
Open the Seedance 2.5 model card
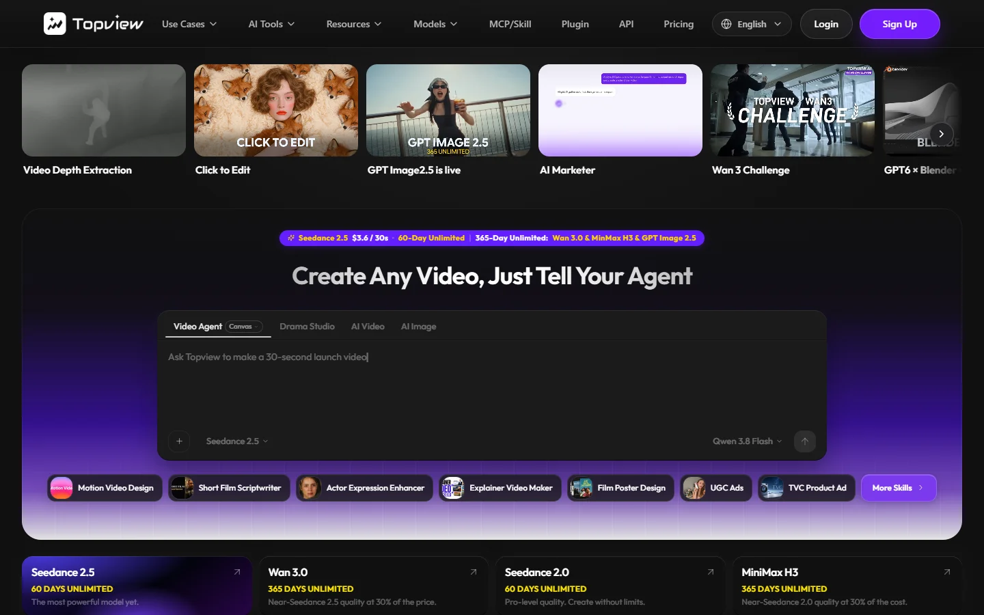click(137, 586)
